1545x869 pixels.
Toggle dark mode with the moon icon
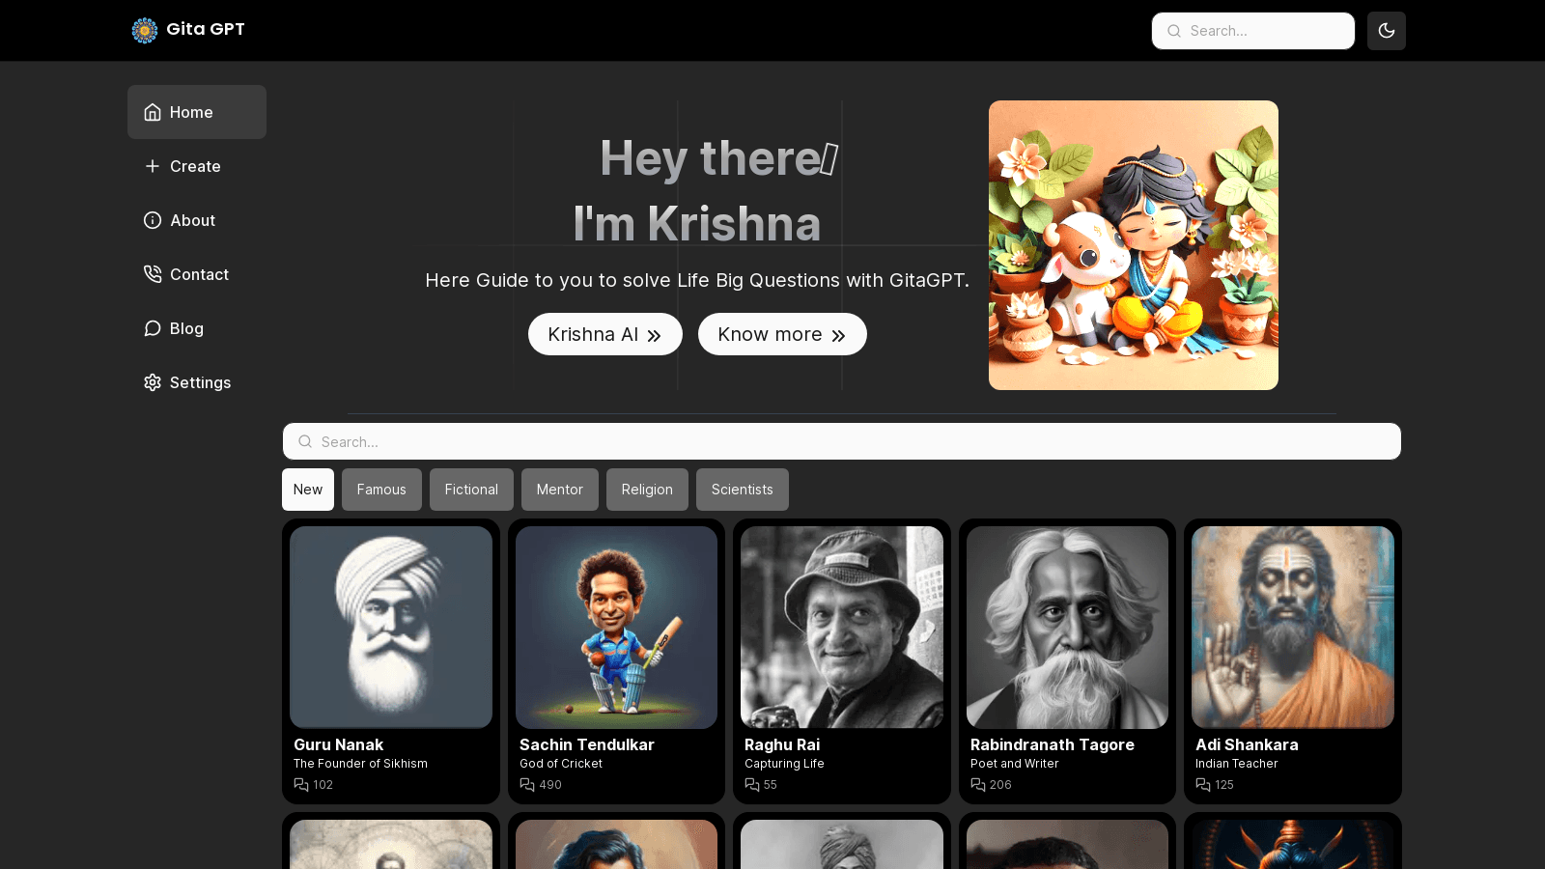pos(1386,31)
